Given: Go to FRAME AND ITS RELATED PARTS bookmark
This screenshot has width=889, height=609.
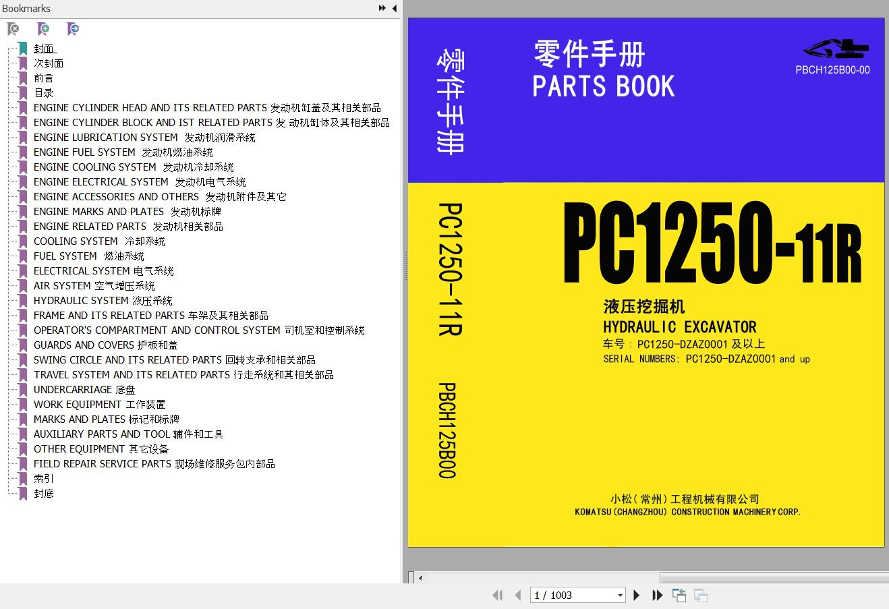Looking at the screenshot, I should click(151, 316).
